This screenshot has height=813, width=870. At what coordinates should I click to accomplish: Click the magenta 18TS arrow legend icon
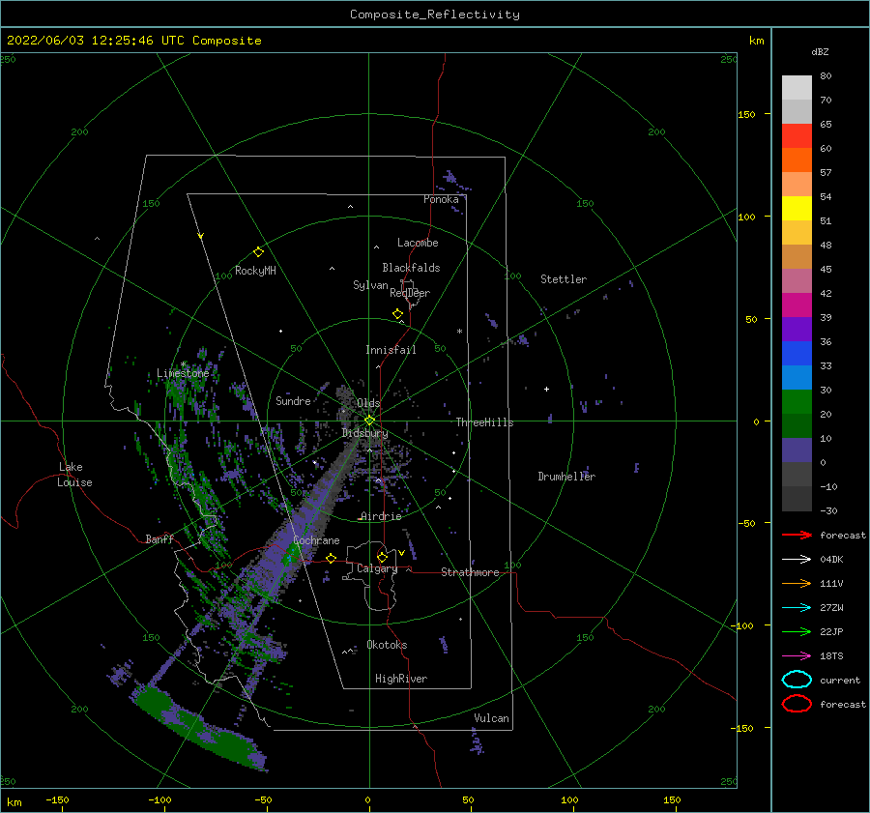[x=797, y=656]
